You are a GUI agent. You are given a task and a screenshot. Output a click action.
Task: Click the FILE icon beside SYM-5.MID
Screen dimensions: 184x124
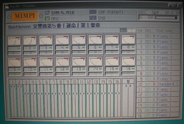(47, 13)
